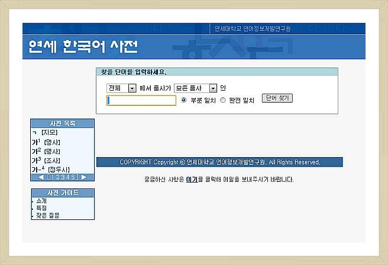Click the 사전 목록 panel header
The width and height of the screenshot is (388, 265).
pyautogui.click(x=62, y=123)
